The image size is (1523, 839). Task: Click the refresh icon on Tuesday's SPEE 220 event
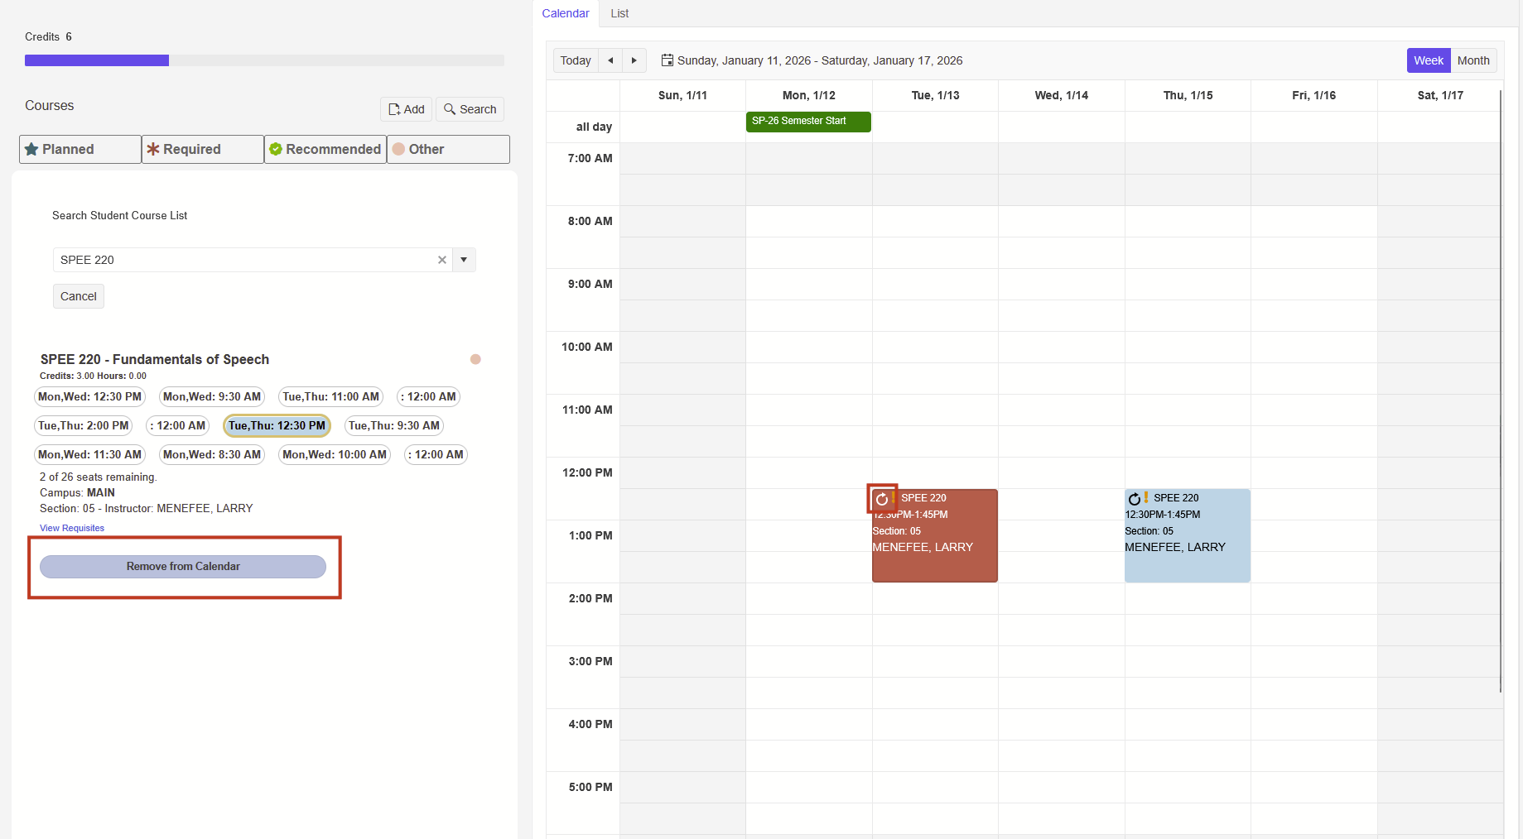coord(882,499)
